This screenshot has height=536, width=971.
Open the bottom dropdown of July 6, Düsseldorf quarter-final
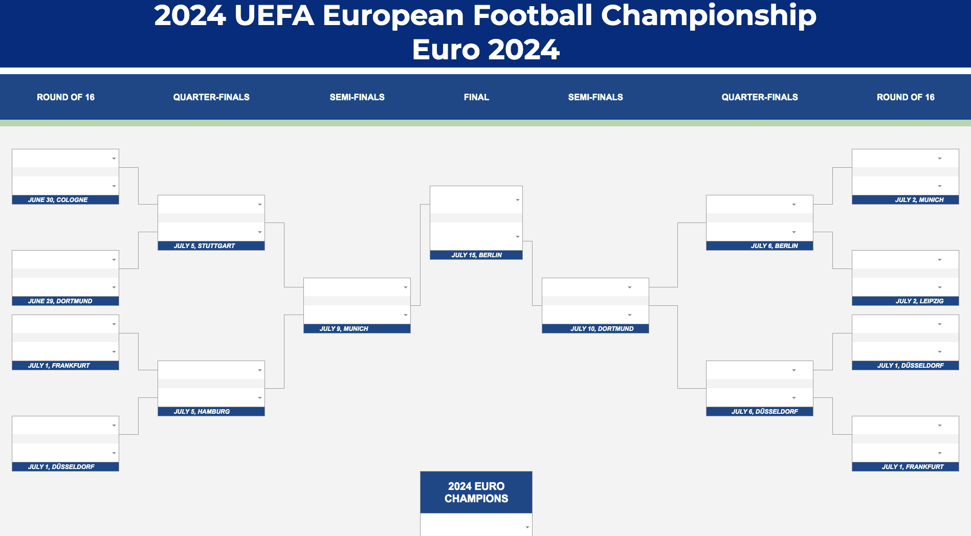[x=794, y=397]
